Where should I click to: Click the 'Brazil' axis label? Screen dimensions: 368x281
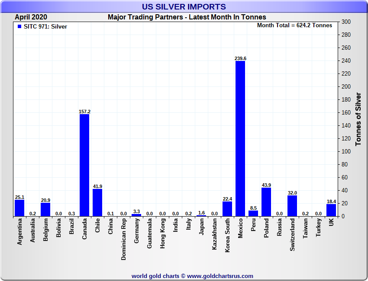pos(71,226)
